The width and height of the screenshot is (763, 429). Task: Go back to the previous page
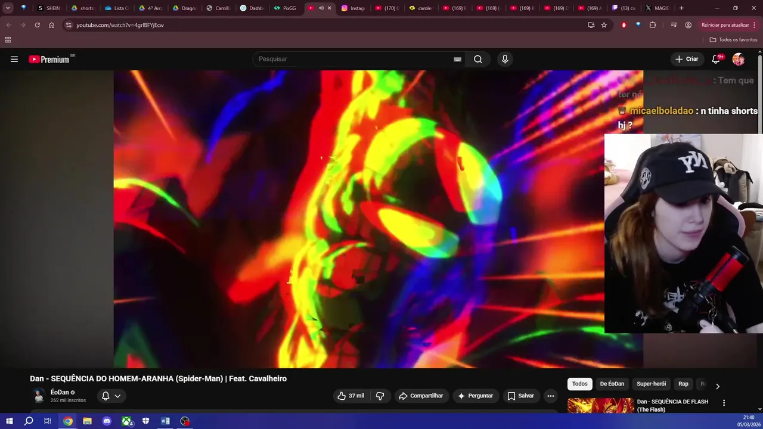click(x=8, y=25)
